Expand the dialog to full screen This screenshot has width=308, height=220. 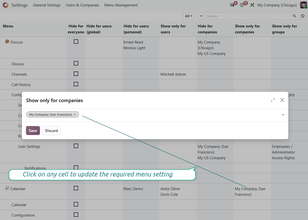(x=273, y=100)
